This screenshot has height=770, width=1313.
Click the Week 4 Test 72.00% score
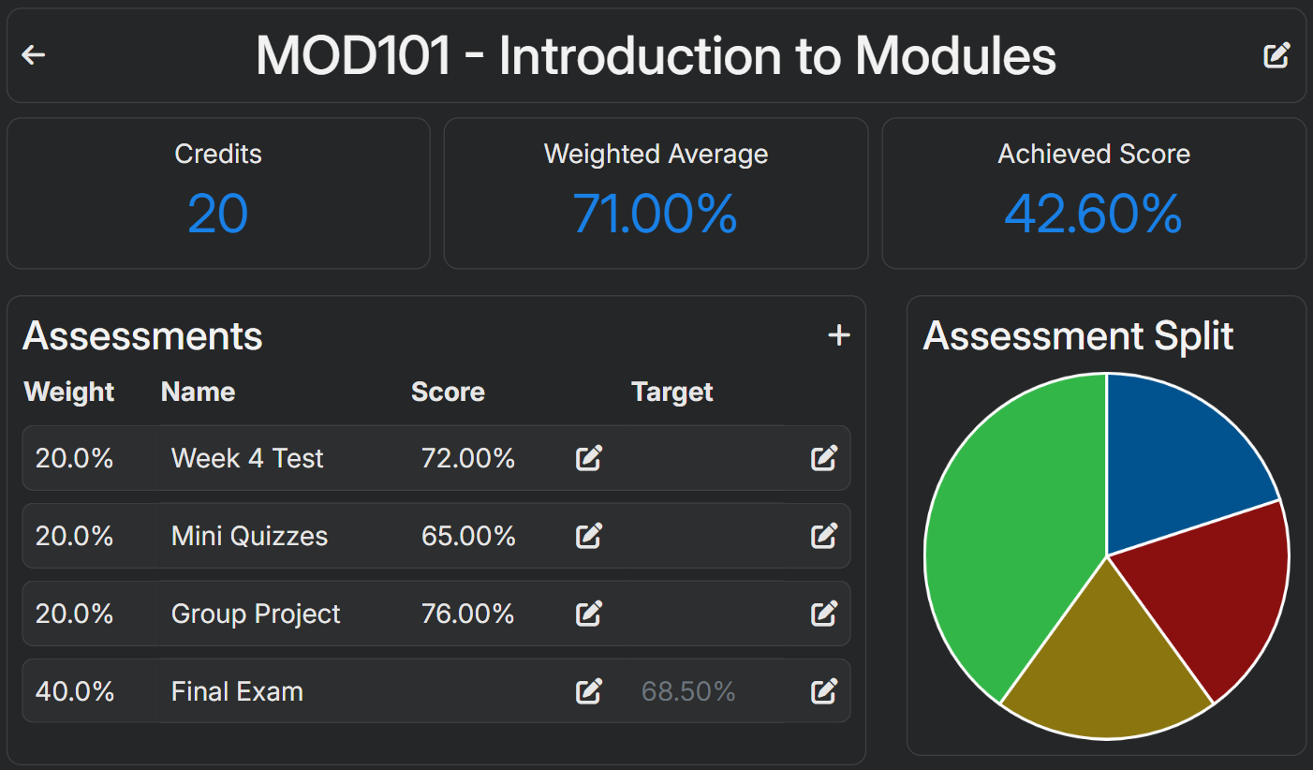coord(468,458)
